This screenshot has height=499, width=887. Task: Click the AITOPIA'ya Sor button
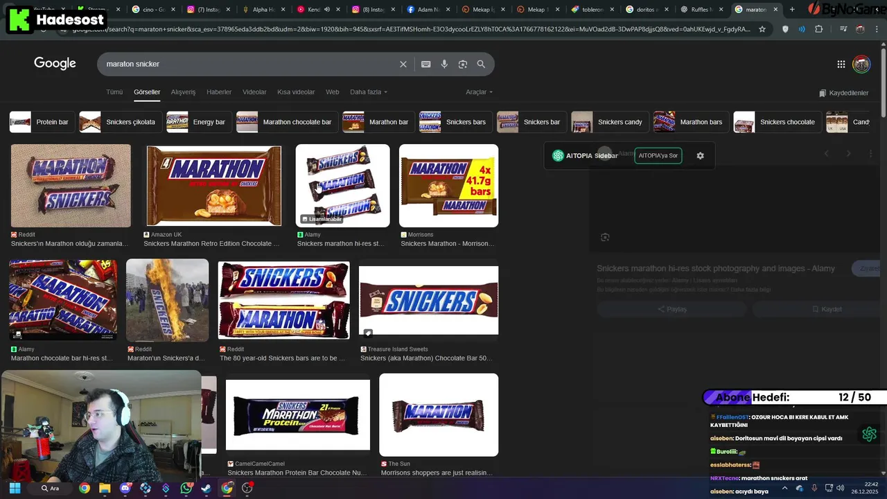click(x=658, y=156)
